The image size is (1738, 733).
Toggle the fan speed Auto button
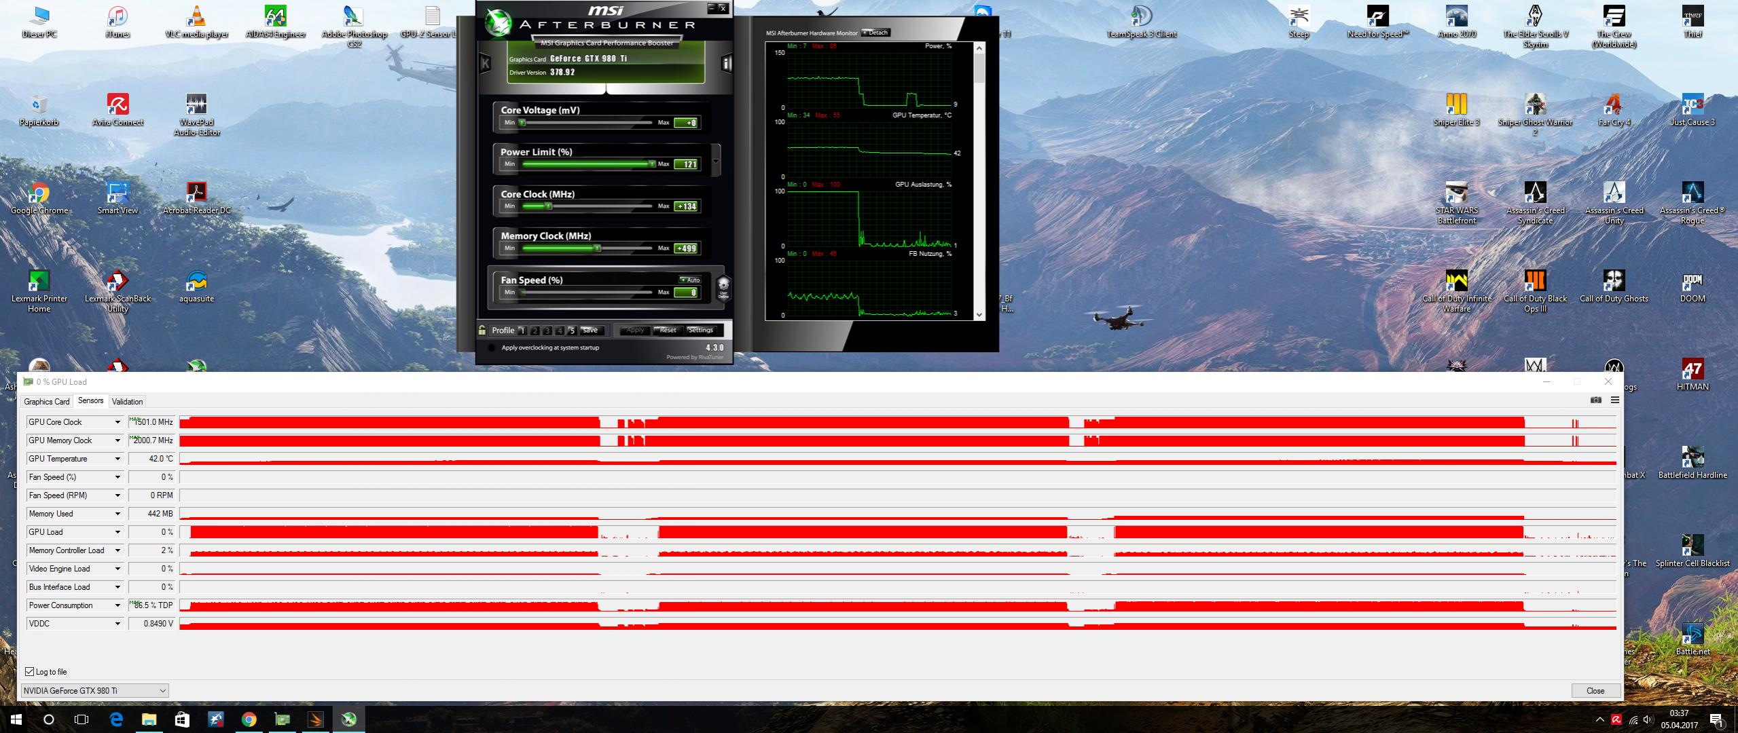[690, 280]
